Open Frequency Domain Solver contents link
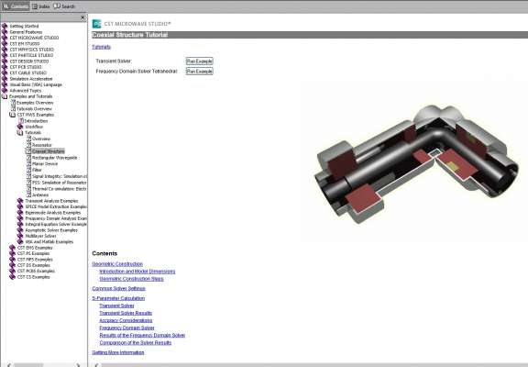The height and width of the screenshot is (367, 528). point(126,328)
